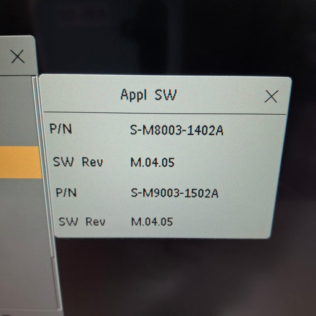This screenshot has width=316, height=316.
Task: Select part number S-M9003-1502A
Action: 175,193
